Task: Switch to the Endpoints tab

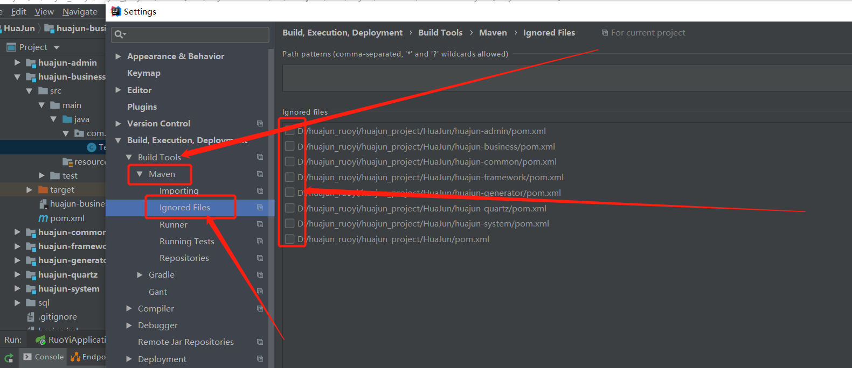Action: [x=87, y=357]
